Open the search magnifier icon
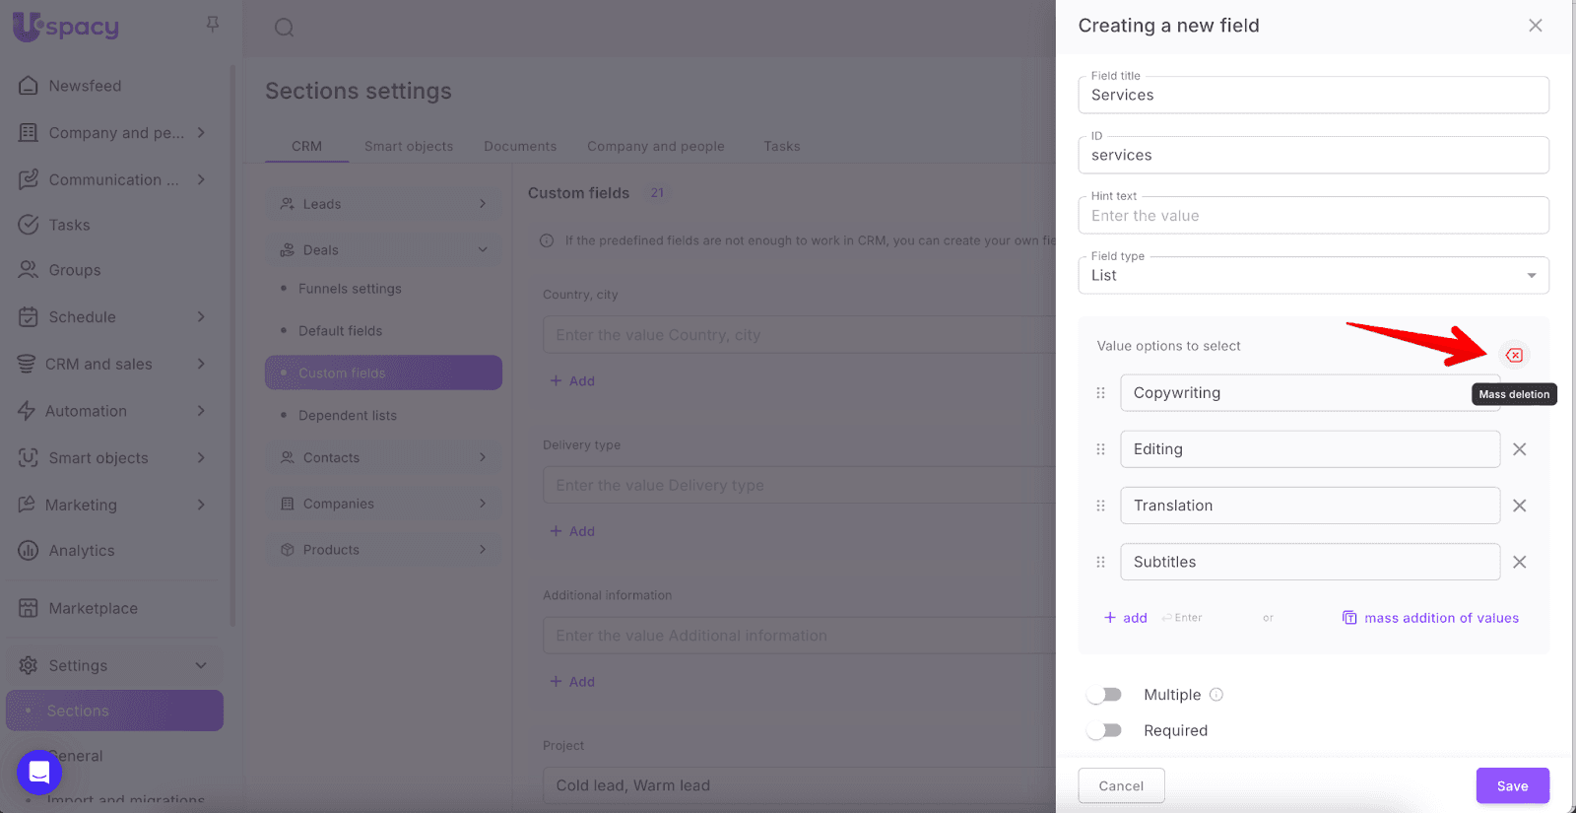This screenshot has width=1576, height=813. (284, 28)
